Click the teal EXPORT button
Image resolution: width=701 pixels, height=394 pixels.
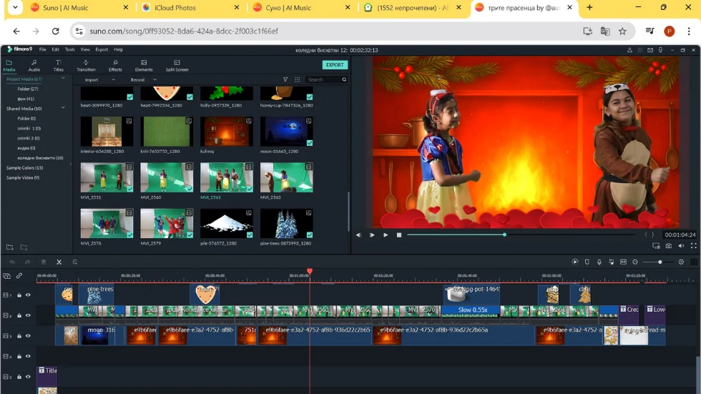click(335, 65)
